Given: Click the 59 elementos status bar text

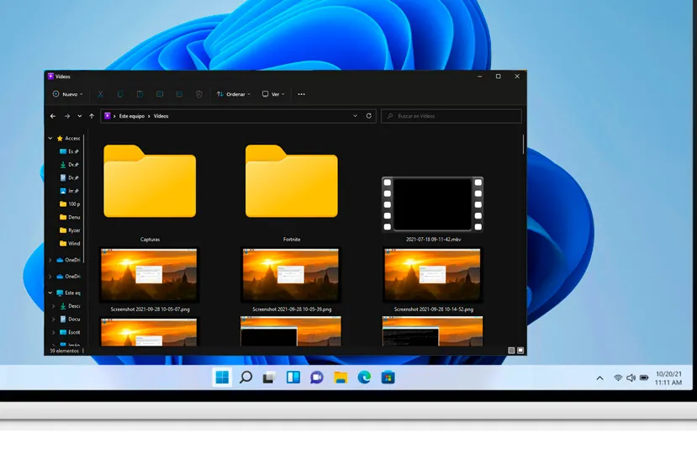Looking at the screenshot, I should (x=64, y=351).
